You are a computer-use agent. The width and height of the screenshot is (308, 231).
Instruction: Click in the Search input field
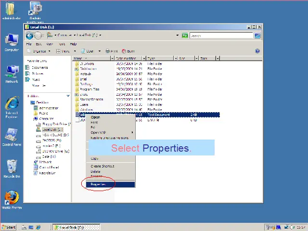220,36
